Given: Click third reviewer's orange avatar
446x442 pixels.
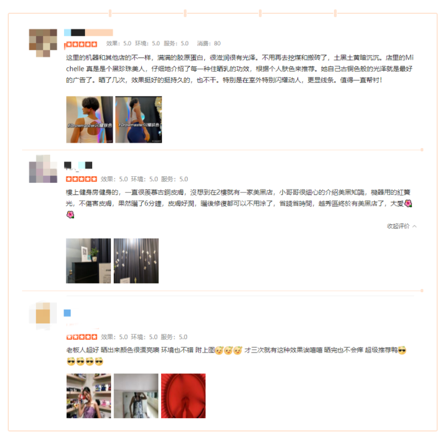Looking at the screenshot, I should 43,316.
